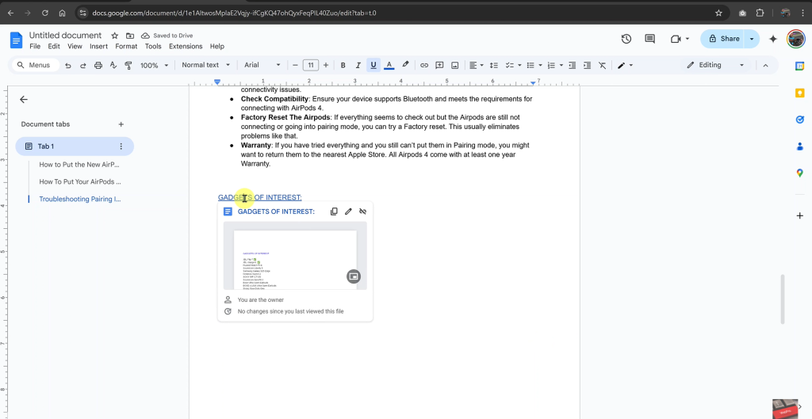Select Tab 1 in document tabs
The image size is (812, 419).
tap(75, 147)
